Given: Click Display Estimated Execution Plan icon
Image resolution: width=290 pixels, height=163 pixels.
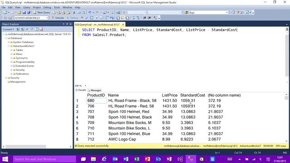Looking at the screenshot, I should click(92, 18).
